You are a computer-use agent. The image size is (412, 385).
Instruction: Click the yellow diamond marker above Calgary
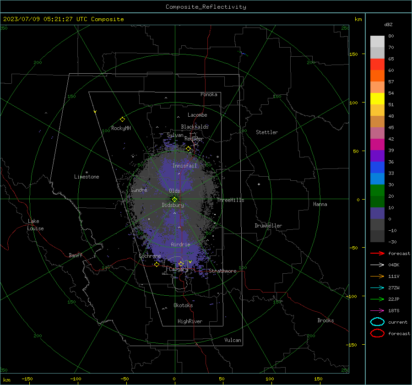coord(181,264)
